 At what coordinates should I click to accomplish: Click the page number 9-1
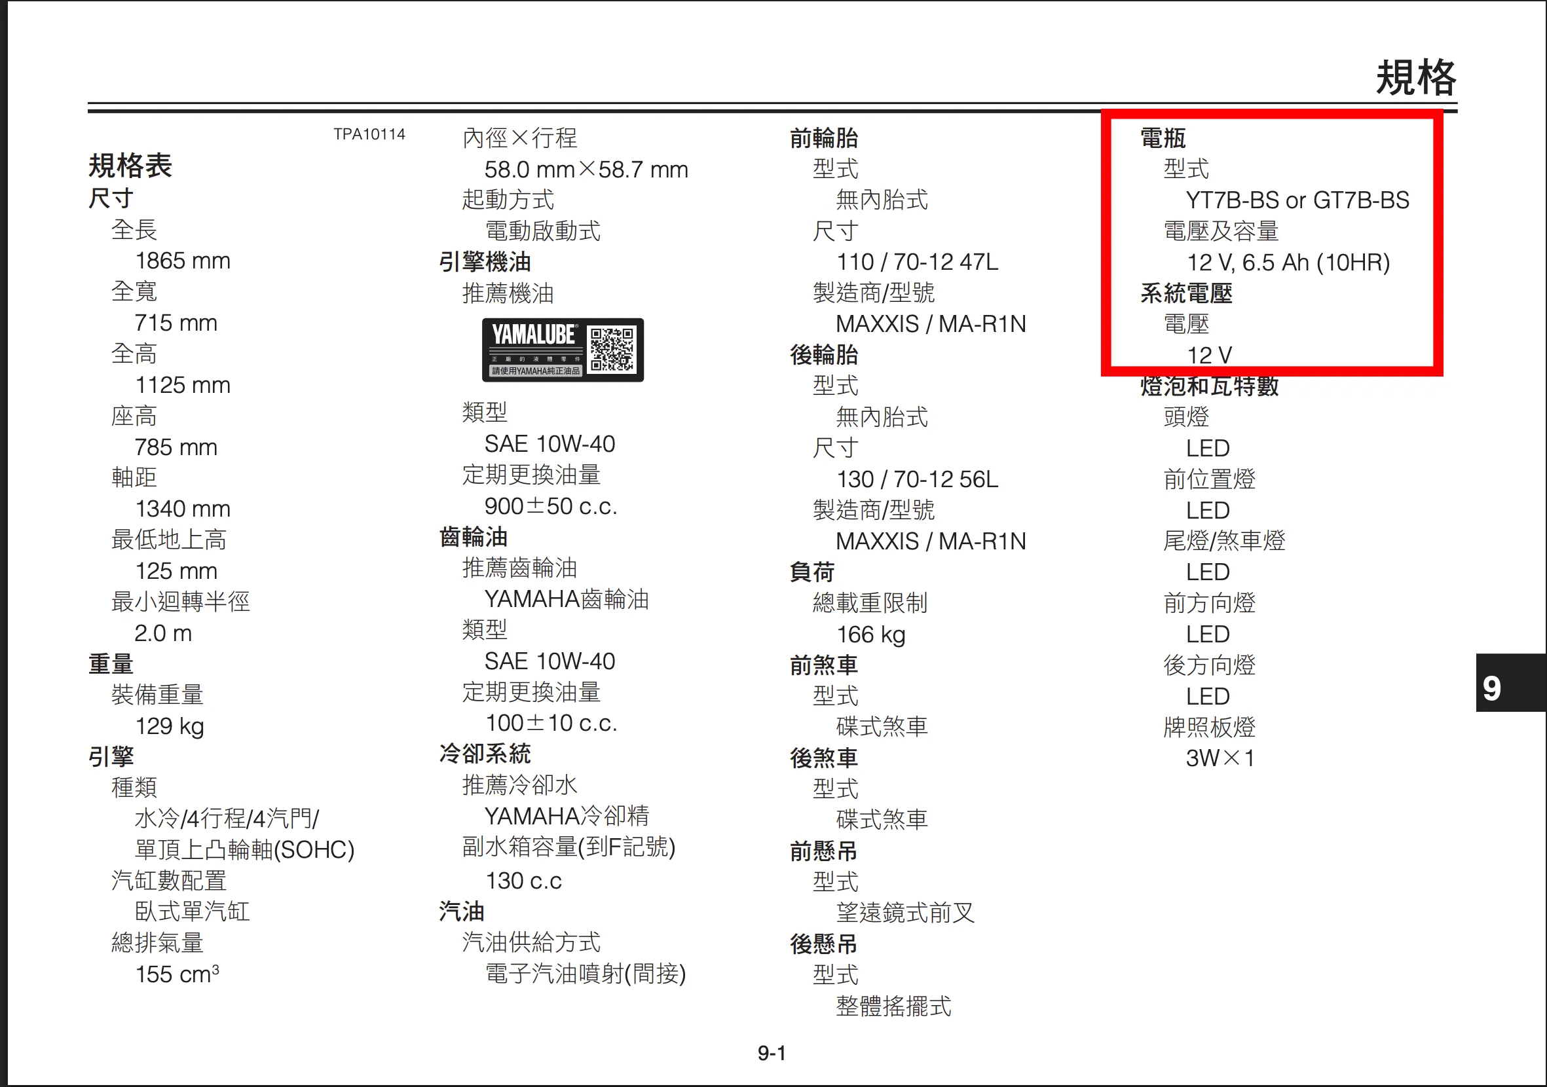click(772, 1053)
